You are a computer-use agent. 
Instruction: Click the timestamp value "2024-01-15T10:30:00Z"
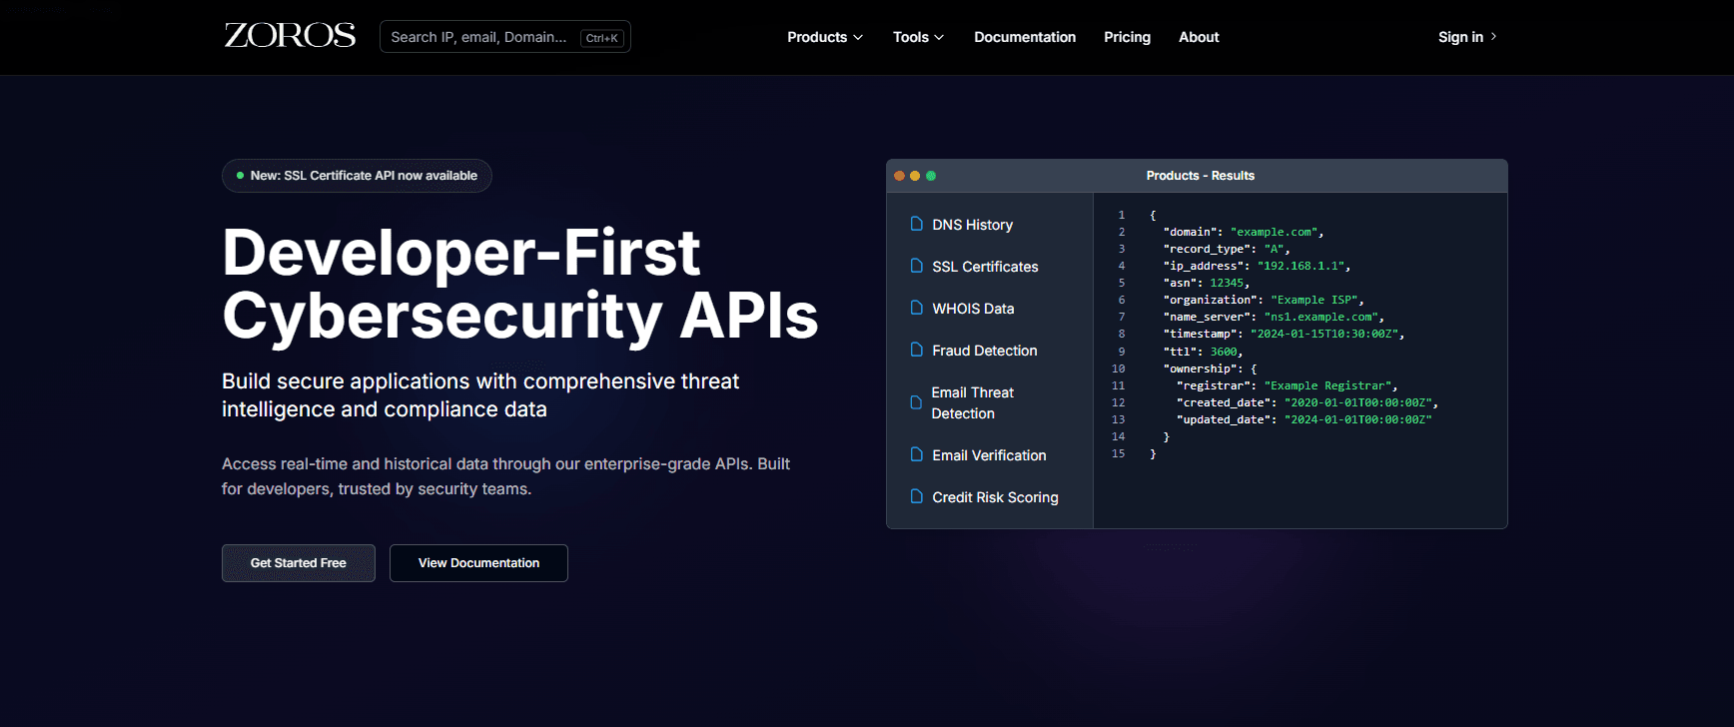[1324, 334]
